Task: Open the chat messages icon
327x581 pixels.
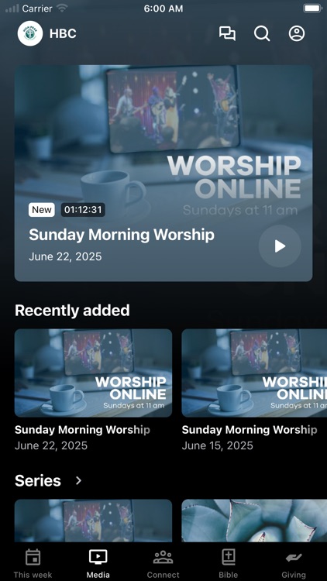Action: point(227,33)
